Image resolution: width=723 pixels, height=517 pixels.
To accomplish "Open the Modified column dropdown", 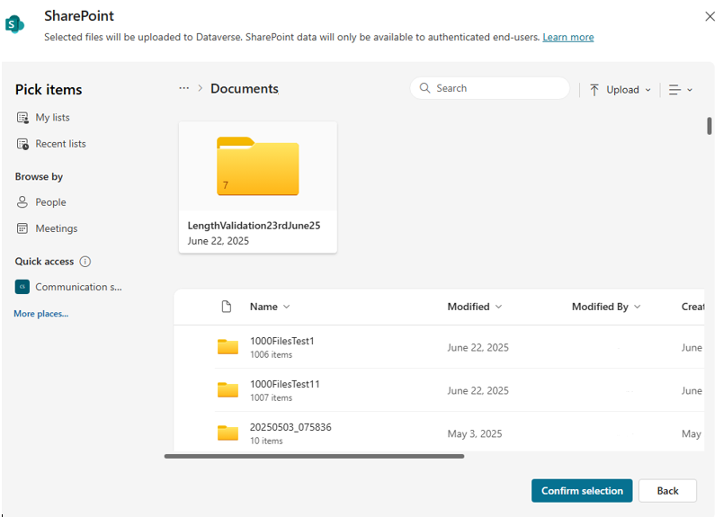I will tap(475, 307).
